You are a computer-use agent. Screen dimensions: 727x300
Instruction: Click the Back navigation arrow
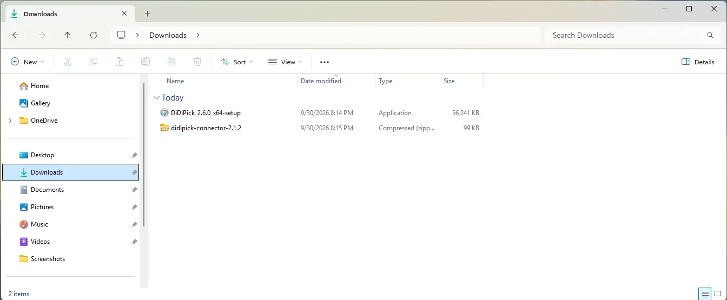click(16, 35)
